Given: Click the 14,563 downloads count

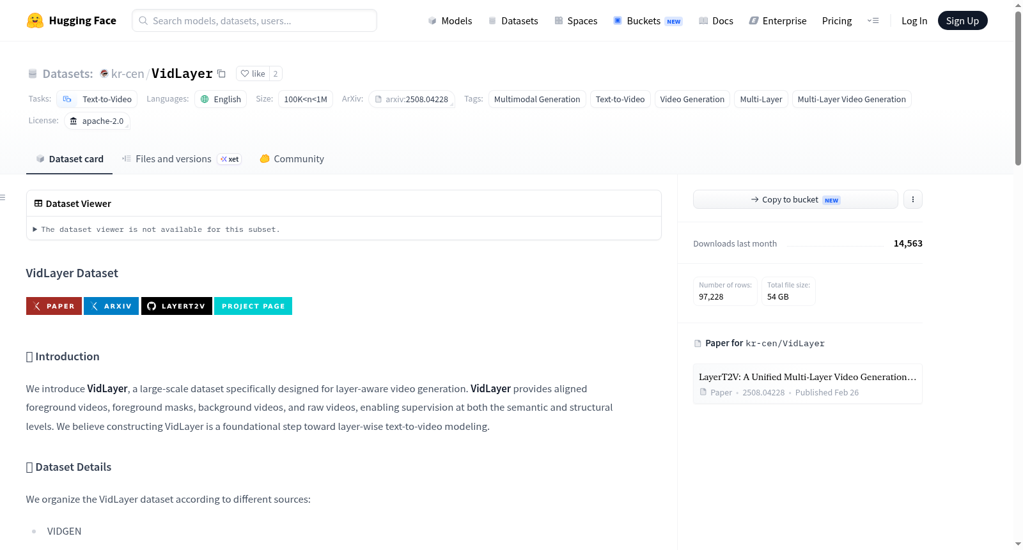Looking at the screenshot, I should (x=908, y=243).
